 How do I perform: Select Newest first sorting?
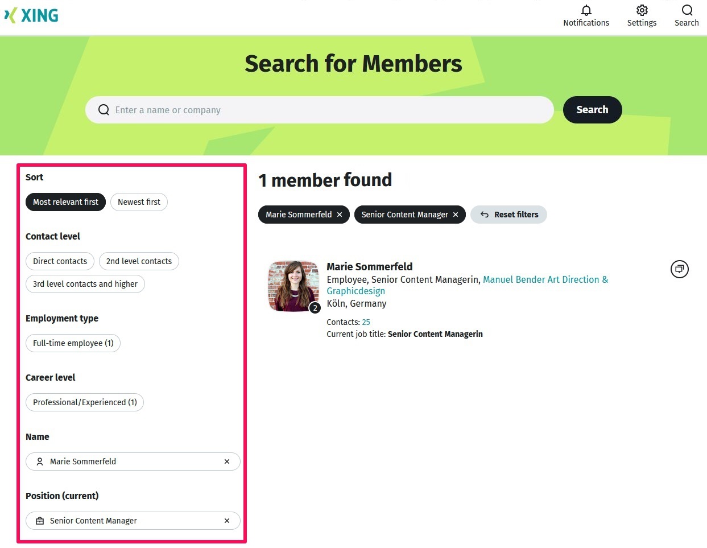[139, 202]
